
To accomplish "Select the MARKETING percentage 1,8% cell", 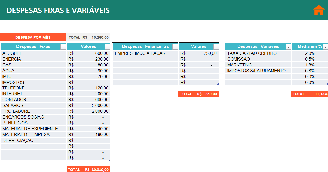I will tap(309, 65).
